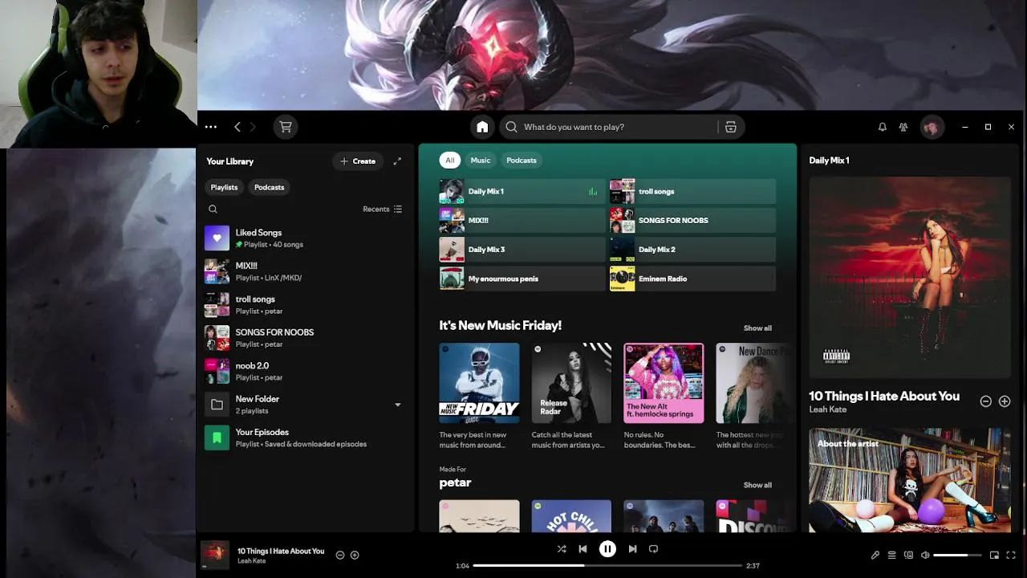The height and width of the screenshot is (578, 1027).
Task: Click the now-playing album thumbnail in the bottom bar
Action: [214, 555]
